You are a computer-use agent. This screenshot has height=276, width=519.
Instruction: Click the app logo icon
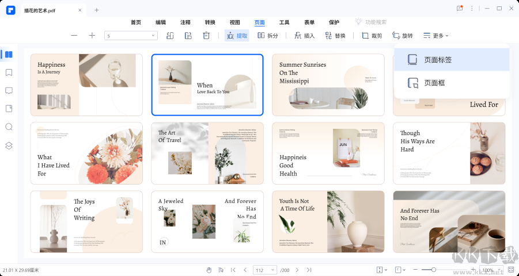coord(10,10)
